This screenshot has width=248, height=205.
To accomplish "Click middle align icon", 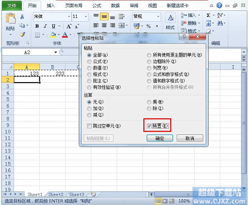I will pyautogui.click(x=104, y=16).
